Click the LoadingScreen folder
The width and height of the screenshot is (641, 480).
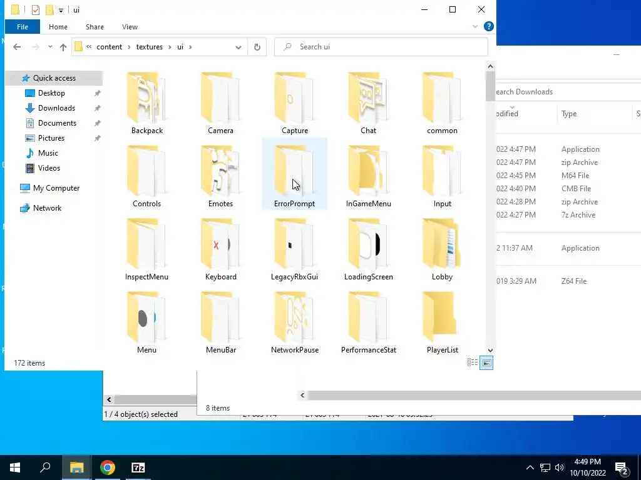pos(368,250)
